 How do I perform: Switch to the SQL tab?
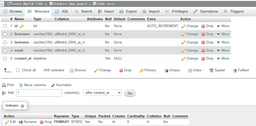click(62, 12)
